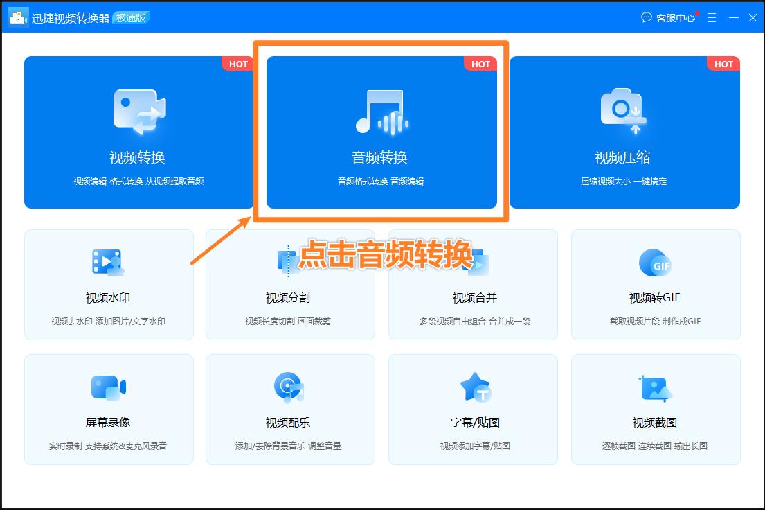765x510 pixels.
Task: Open the hamburger menu in title bar
Action: (x=712, y=18)
